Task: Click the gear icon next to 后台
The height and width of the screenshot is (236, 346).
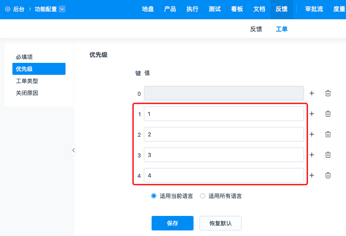Action: point(8,9)
